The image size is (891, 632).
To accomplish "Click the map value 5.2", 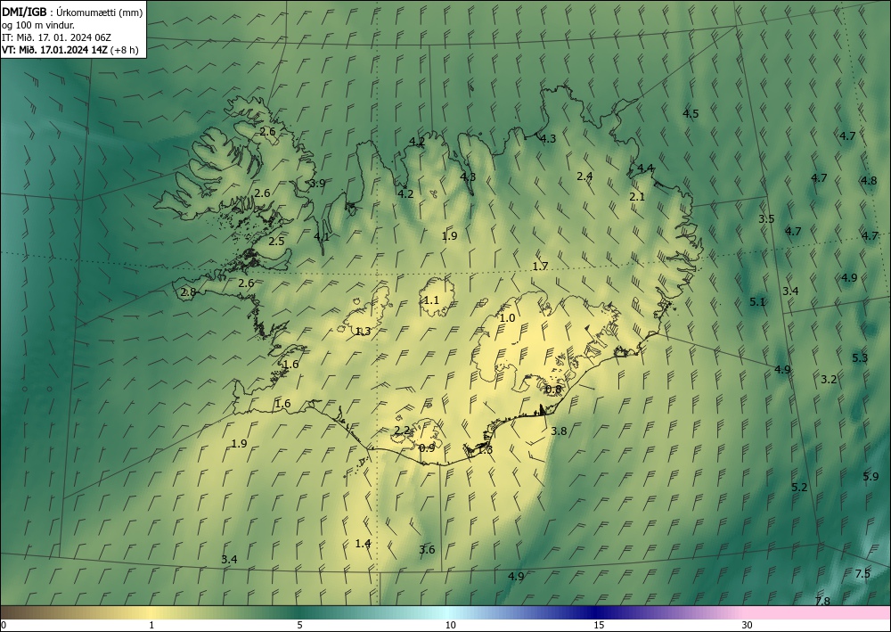I will pos(799,487).
